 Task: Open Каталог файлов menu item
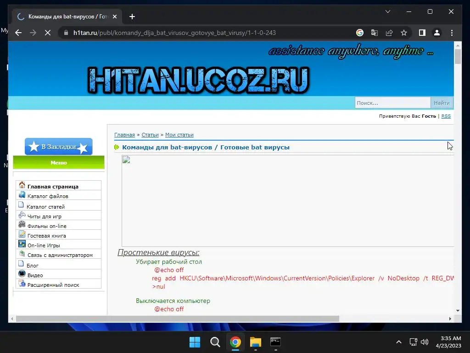click(48, 196)
